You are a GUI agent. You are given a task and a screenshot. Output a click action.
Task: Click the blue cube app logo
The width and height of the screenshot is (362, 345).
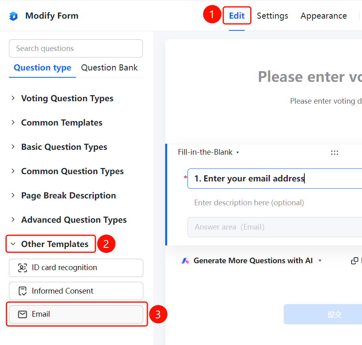[13, 16]
